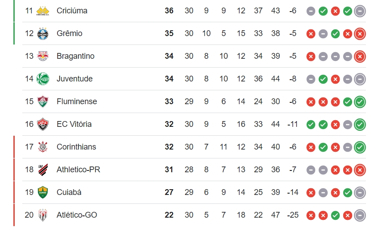
Task: Open the Corinthians team name link
Action: click(x=76, y=147)
